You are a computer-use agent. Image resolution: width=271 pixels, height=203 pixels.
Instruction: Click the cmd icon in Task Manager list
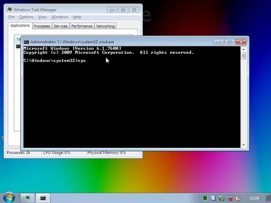click(x=18, y=46)
